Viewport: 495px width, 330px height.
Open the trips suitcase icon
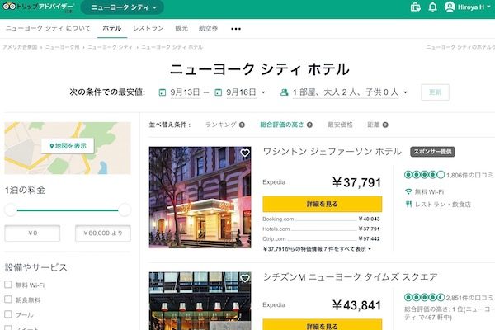click(x=415, y=7)
